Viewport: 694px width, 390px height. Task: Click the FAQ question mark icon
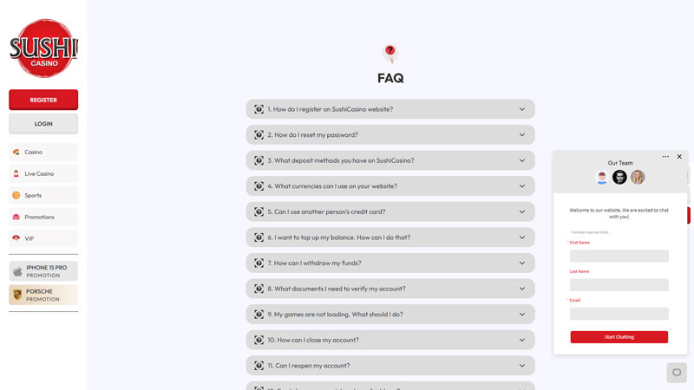click(x=390, y=52)
